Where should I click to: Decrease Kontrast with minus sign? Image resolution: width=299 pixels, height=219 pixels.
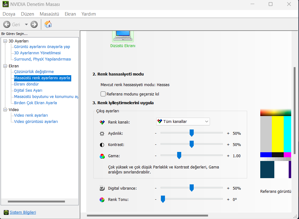point(156,144)
